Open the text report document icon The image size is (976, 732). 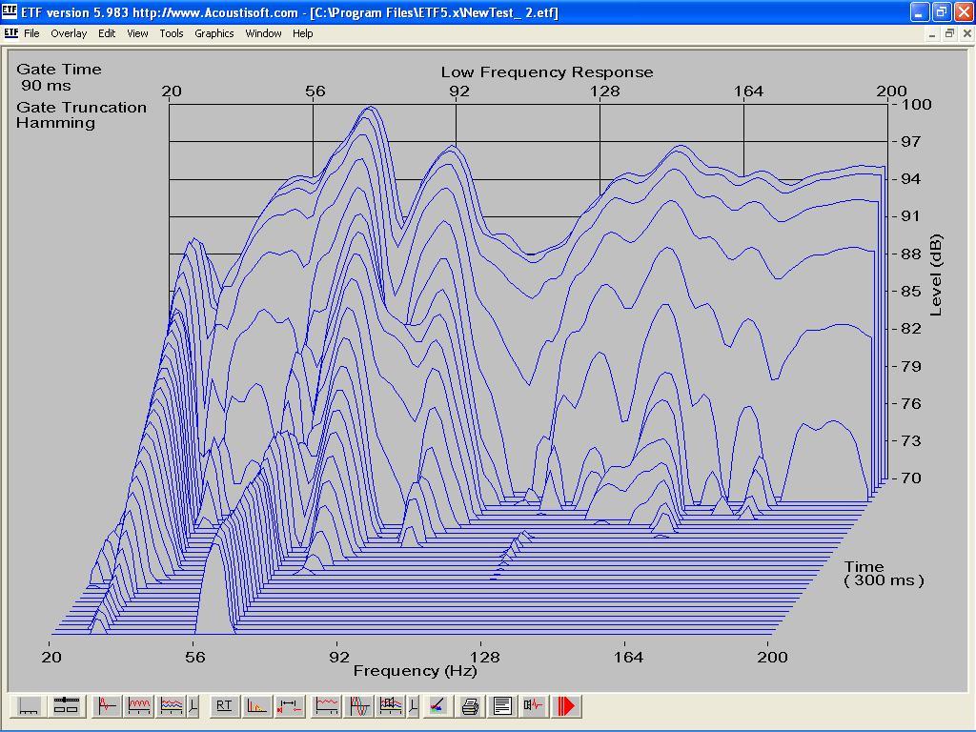pyautogui.click(x=502, y=706)
